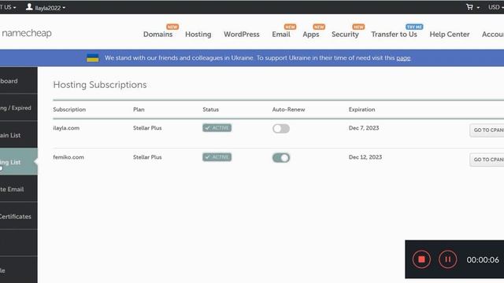Open the Apps menu
The width and height of the screenshot is (504, 283).
311,35
